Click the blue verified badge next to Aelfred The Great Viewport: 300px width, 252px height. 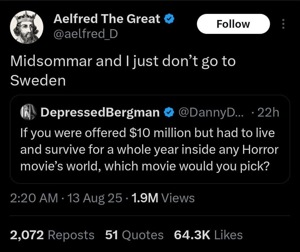(x=169, y=19)
